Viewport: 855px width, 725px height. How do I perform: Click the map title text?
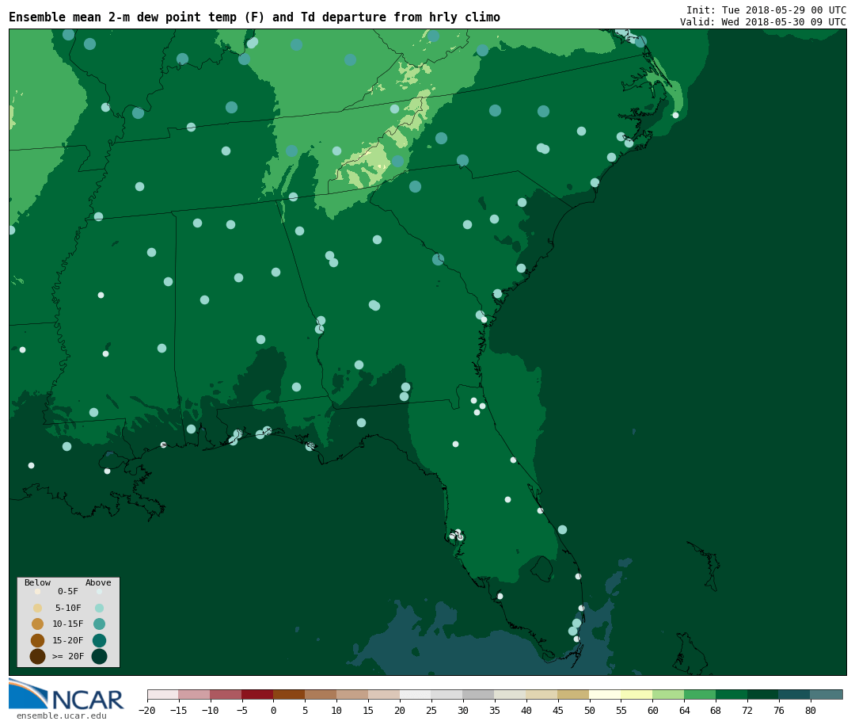click(x=254, y=17)
